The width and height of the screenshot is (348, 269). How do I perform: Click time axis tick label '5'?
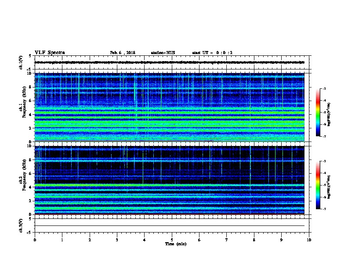click(172, 240)
